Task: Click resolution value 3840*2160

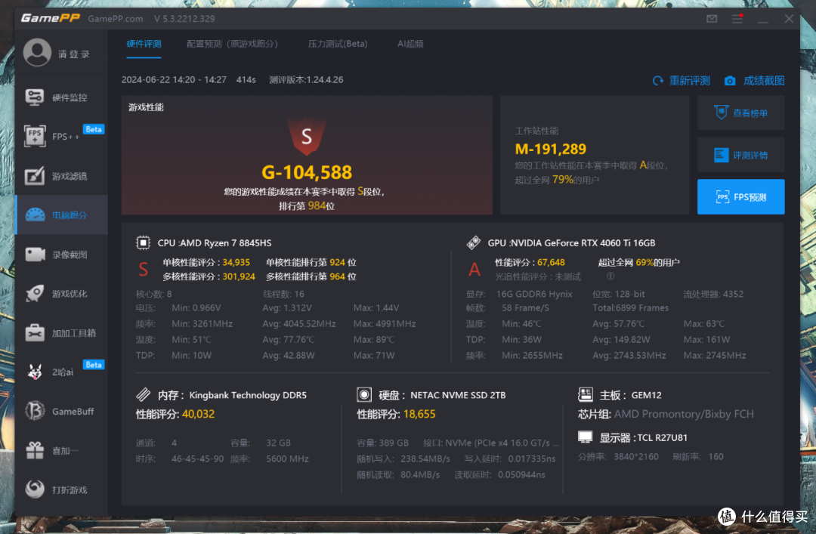Action: [636, 456]
